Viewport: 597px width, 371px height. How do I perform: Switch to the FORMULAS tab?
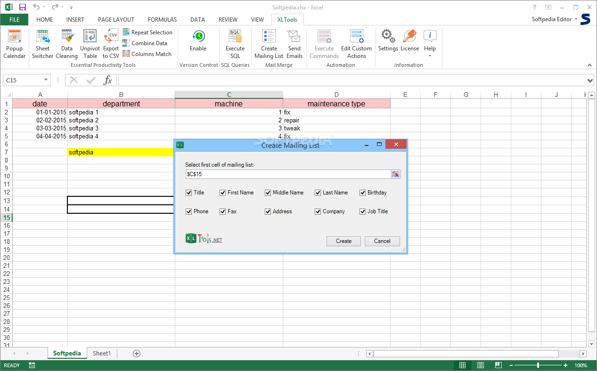(162, 19)
